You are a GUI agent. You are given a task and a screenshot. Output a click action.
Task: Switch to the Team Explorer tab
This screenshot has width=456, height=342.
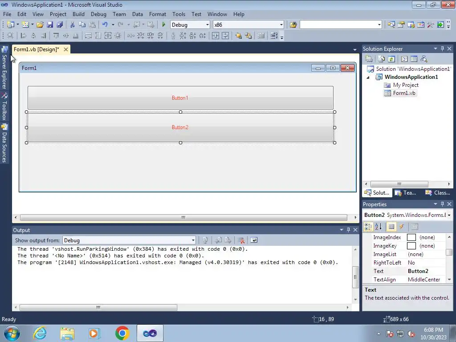click(406, 193)
